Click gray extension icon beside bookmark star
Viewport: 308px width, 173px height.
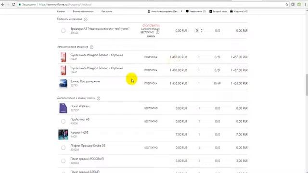293,4
